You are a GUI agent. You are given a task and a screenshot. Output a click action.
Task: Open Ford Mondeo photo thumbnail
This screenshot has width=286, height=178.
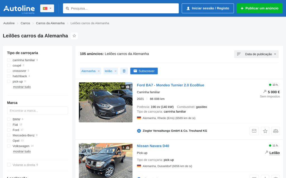[106, 102]
